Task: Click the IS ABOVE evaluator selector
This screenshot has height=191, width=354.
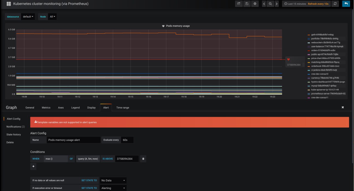Action: 108,159
